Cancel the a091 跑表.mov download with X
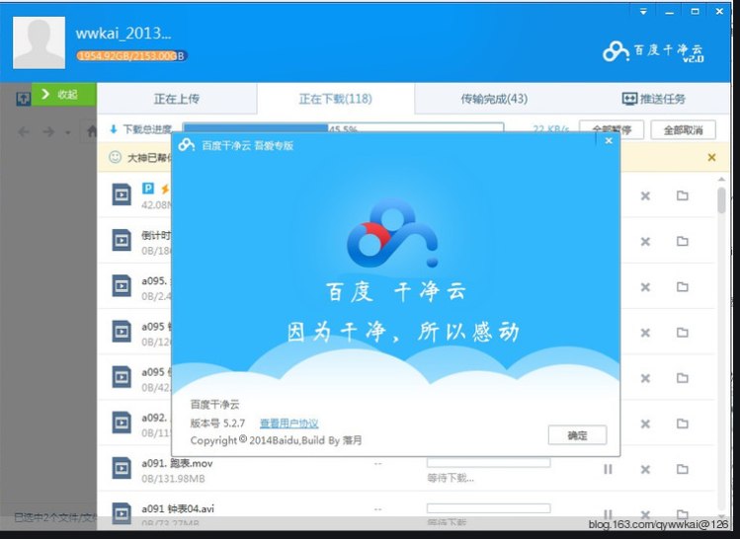The height and width of the screenshot is (539, 740). 645,470
